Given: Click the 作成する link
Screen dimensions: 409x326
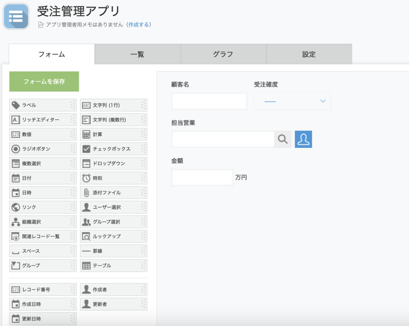Looking at the screenshot, I should pos(139,25).
